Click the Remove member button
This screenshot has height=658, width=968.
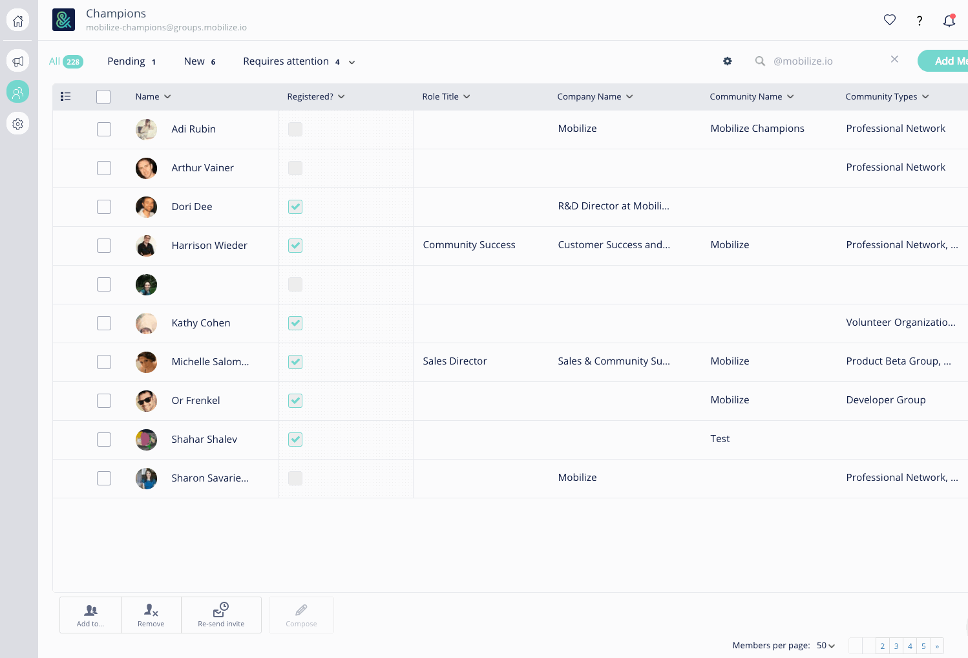pyautogui.click(x=151, y=615)
